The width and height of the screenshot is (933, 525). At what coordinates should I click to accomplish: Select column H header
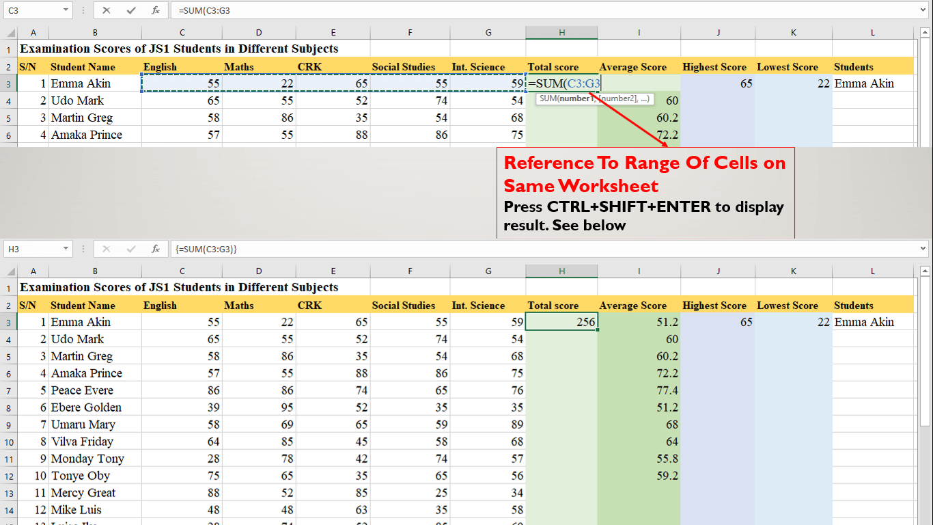pos(561,31)
